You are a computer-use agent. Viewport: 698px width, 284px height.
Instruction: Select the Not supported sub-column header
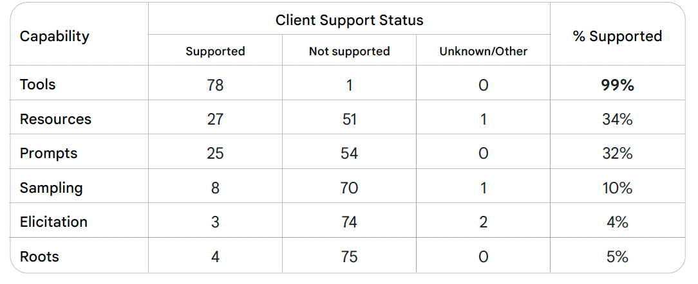click(349, 51)
